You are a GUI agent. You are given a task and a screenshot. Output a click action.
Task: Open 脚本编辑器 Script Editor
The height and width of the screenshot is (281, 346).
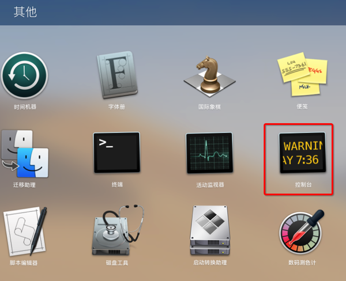pyautogui.click(x=25, y=231)
